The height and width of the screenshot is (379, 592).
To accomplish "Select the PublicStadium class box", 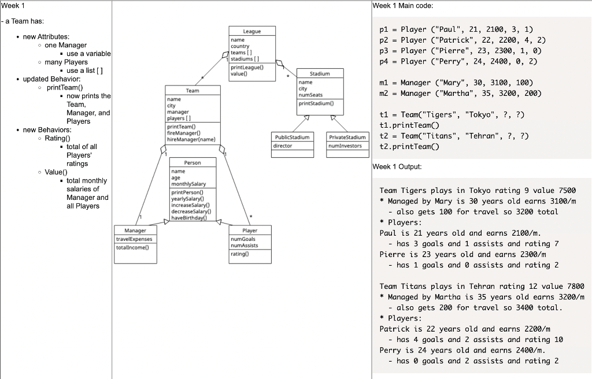I will pos(292,142).
